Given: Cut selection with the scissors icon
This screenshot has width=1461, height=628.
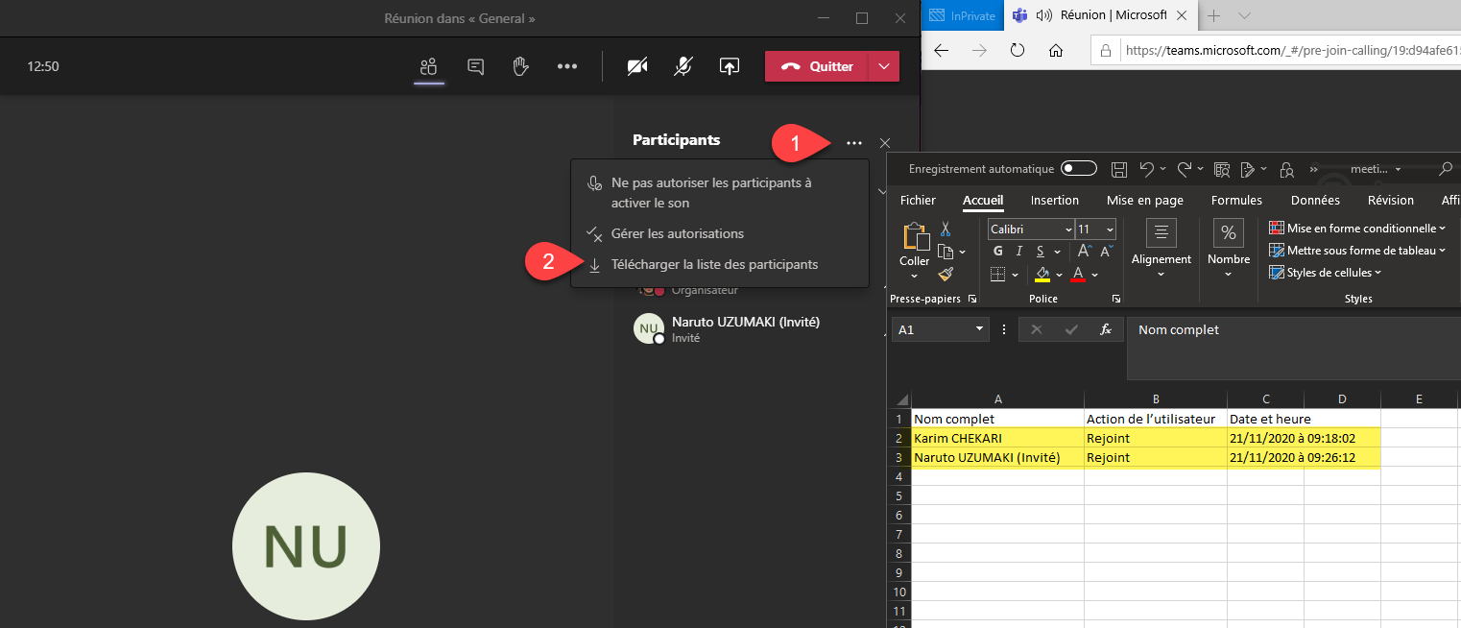Looking at the screenshot, I should (946, 229).
